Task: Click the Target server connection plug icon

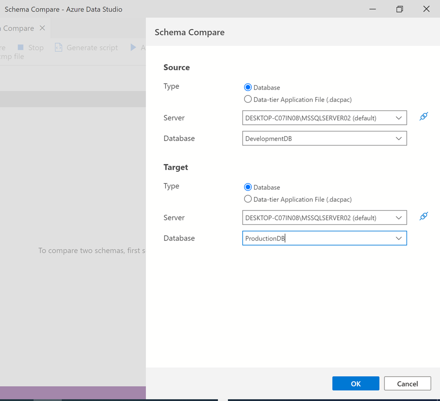Action: tap(423, 217)
